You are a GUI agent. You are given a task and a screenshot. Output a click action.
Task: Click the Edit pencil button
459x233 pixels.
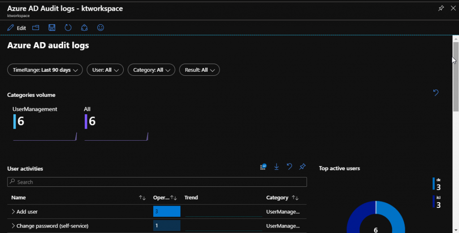17,28
